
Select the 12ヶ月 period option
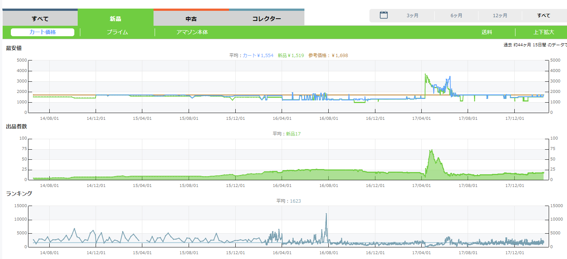[x=500, y=16]
